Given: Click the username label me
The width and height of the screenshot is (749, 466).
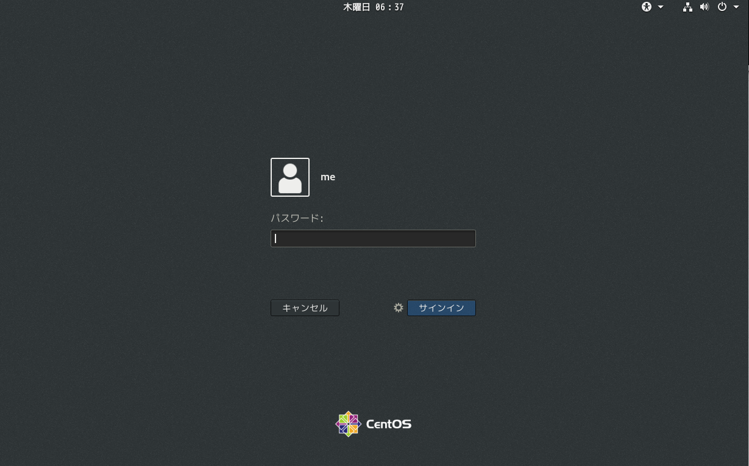Looking at the screenshot, I should point(328,177).
